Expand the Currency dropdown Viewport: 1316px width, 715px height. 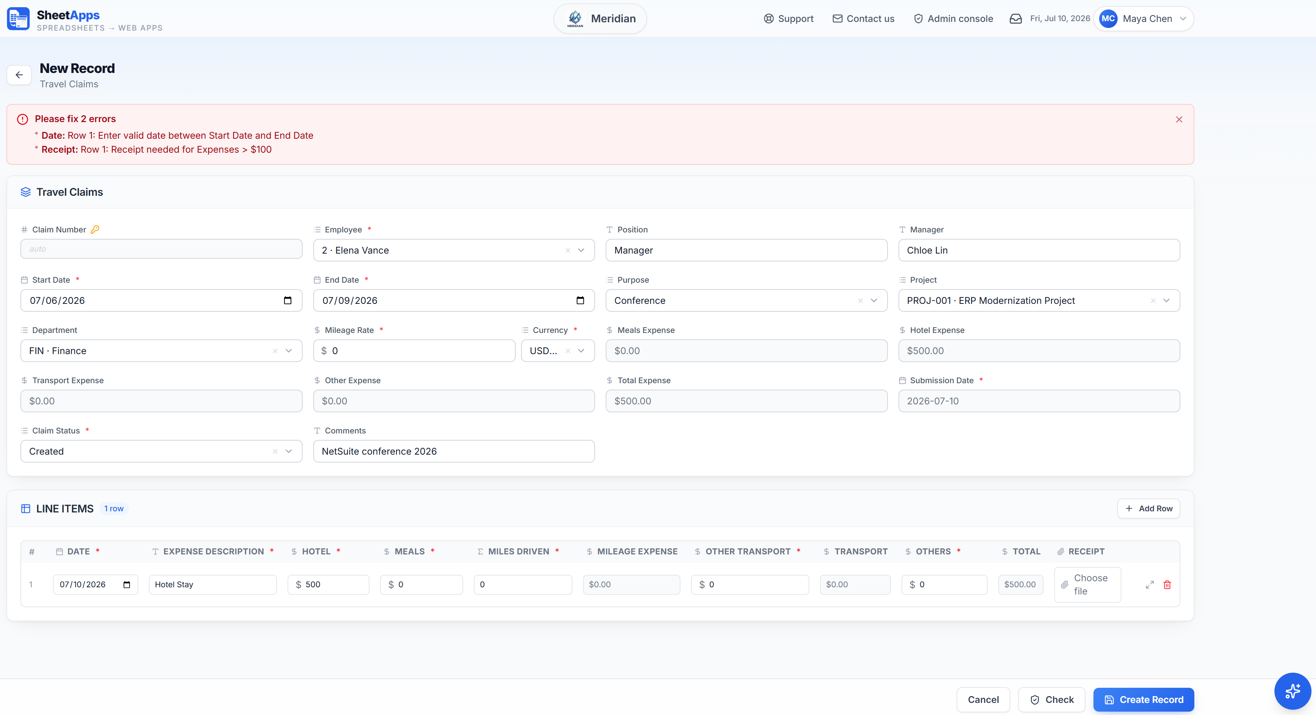(581, 351)
